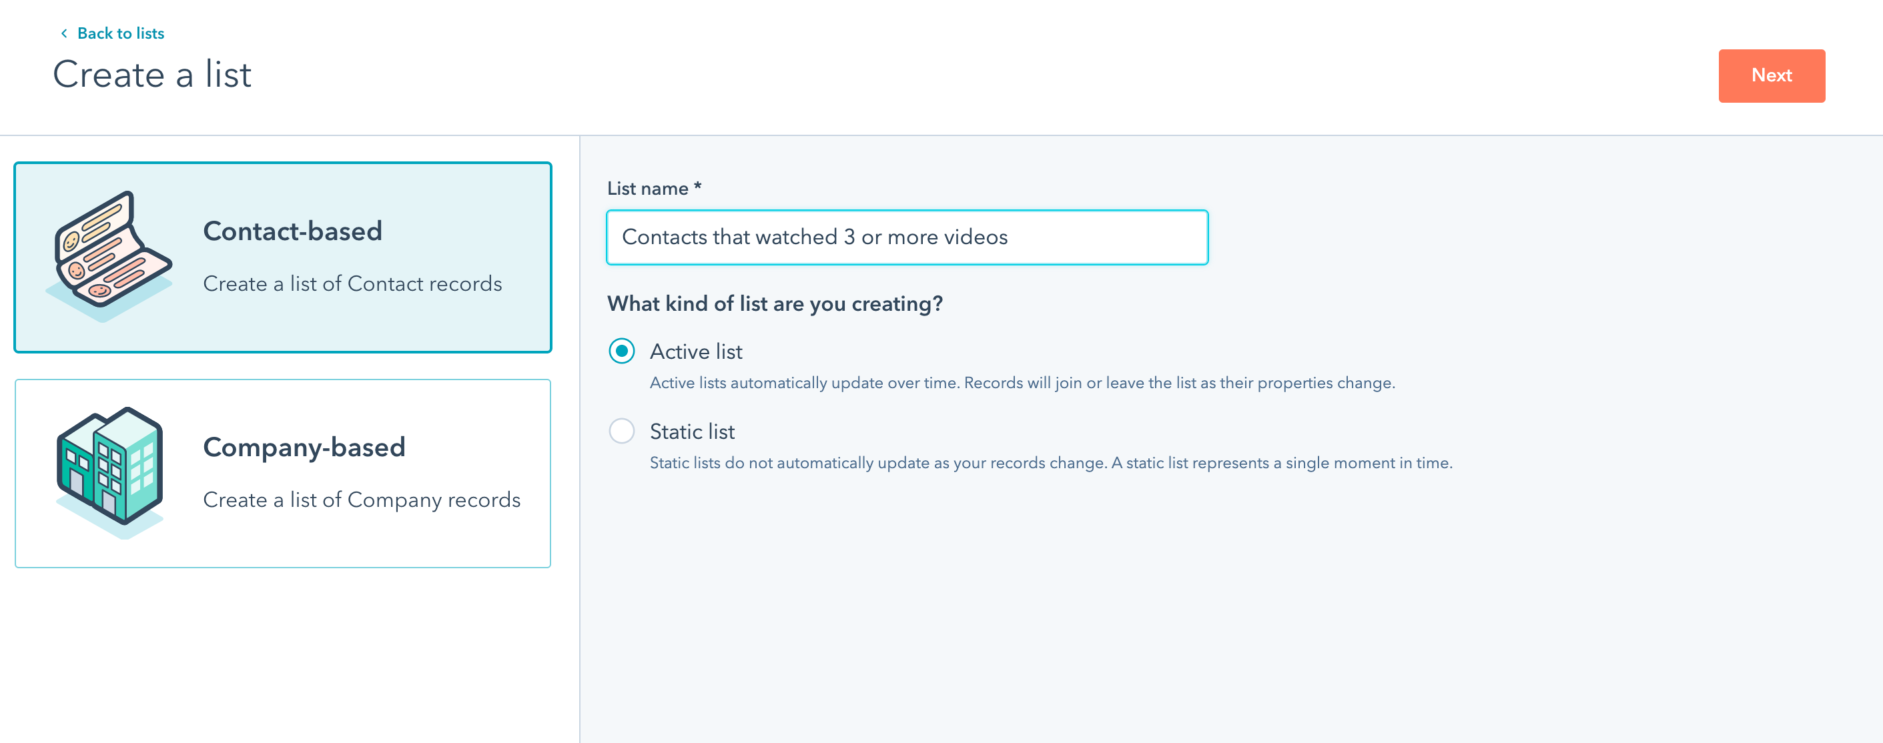Screen dimensions: 1883x743
Task: Click the 'Company-based' title text
Action: click(304, 447)
